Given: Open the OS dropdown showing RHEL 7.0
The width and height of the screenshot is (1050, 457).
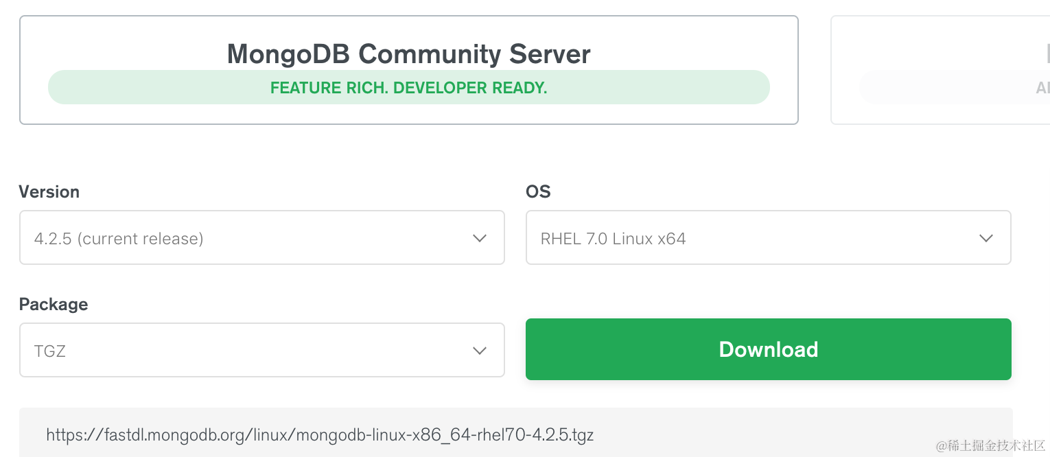Looking at the screenshot, I should 768,237.
